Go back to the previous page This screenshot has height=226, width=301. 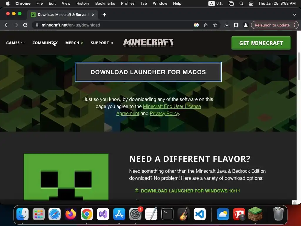pos(6,25)
